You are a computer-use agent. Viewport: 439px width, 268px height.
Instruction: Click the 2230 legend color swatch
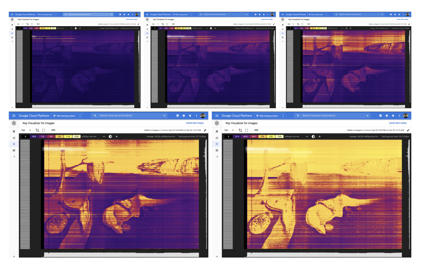76,136
